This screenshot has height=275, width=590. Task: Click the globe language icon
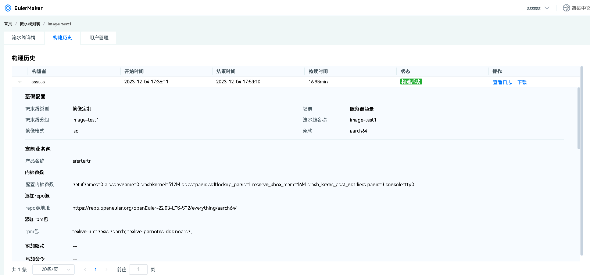pos(566,8)
